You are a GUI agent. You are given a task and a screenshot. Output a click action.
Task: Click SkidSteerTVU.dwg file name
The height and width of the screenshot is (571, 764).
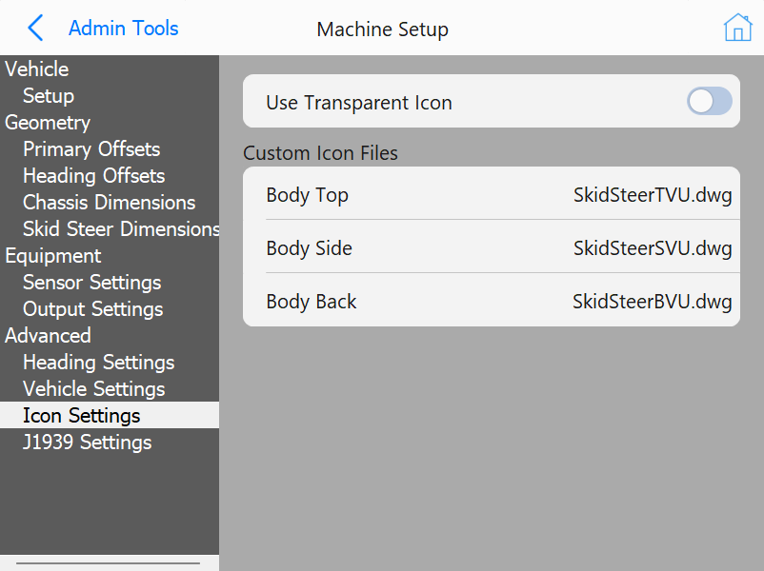pyautogui.click(x=653, y=195)
